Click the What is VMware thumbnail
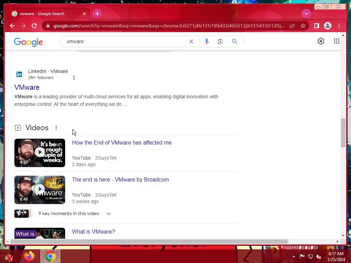 click(x=40, y=233)
